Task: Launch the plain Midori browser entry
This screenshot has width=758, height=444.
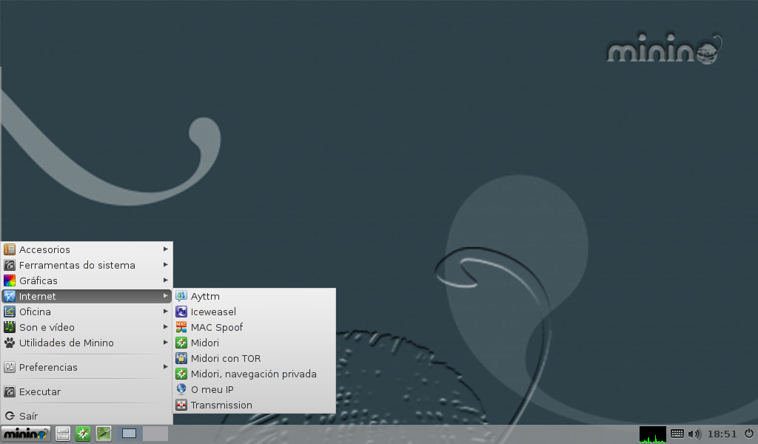Action: click(x=255, y=343)
